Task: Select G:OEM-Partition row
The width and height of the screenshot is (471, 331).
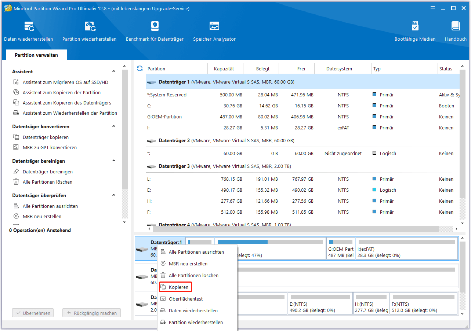Action: 303,117
